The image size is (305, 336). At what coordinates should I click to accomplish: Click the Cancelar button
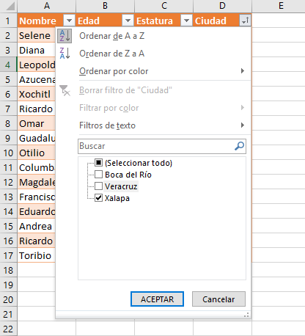pyautogui.click(x=218, y=299)
